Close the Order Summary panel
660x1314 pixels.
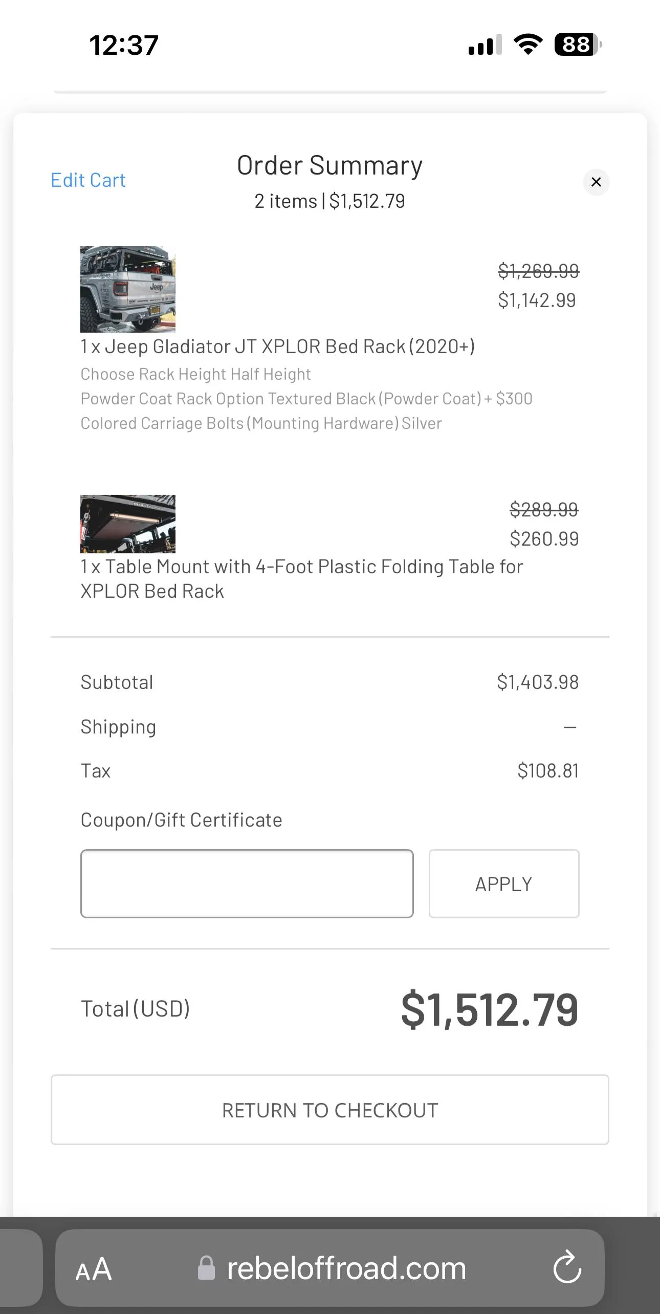(596, 182)
